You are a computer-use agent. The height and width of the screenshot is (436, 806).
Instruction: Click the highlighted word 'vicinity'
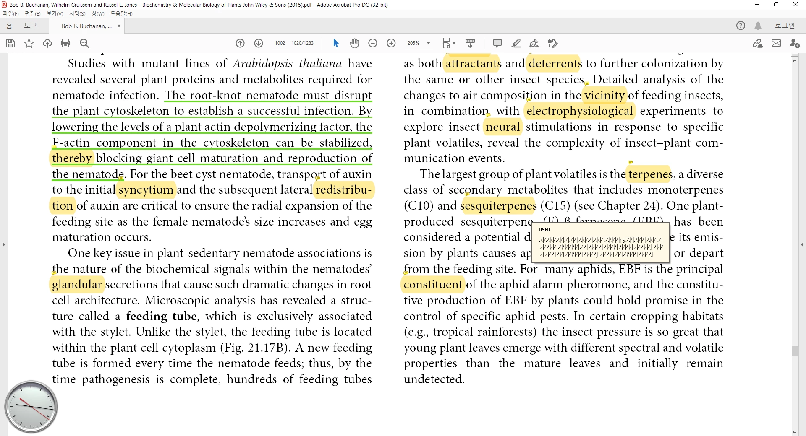click(x=604, y=96)
